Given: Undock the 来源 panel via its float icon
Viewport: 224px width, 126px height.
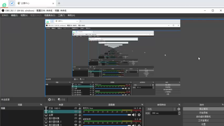Looking at the screenshot, I should (79, 104).
